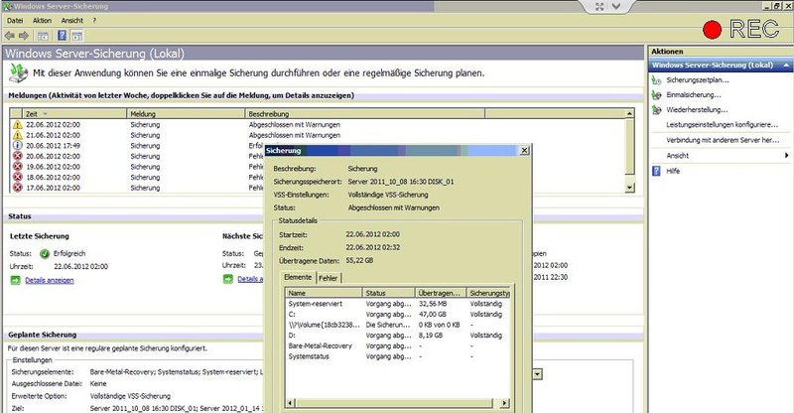Select Bare-Metal-Recovery row in Elemente list
The width and height of the screenshot is (794, 413).
pos(398,345)
